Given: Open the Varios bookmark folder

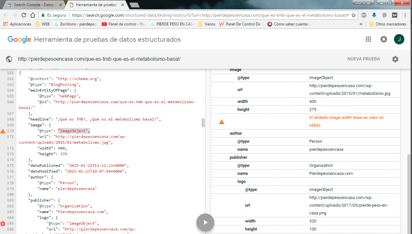Looking at the screenshot, I should click(x=207, y=24).
